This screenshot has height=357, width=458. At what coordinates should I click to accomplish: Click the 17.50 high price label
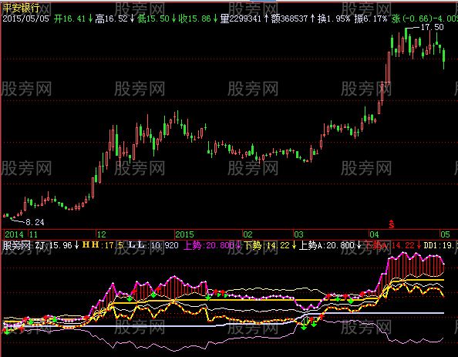click(432, 27)
